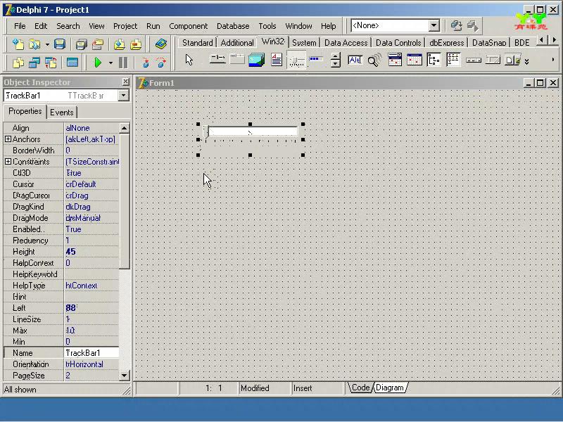The width and height of the screenshot is (563, 422).
Task: Select the TRichEdit palette component
Action: click(x=277, y=60)
